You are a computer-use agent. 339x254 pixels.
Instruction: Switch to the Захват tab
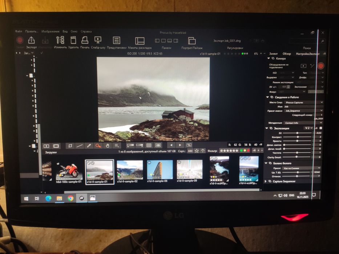274,54
